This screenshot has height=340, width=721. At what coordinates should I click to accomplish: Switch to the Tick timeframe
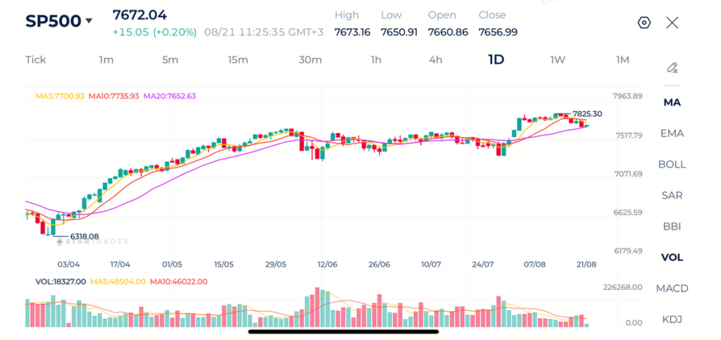pos(36,60)
